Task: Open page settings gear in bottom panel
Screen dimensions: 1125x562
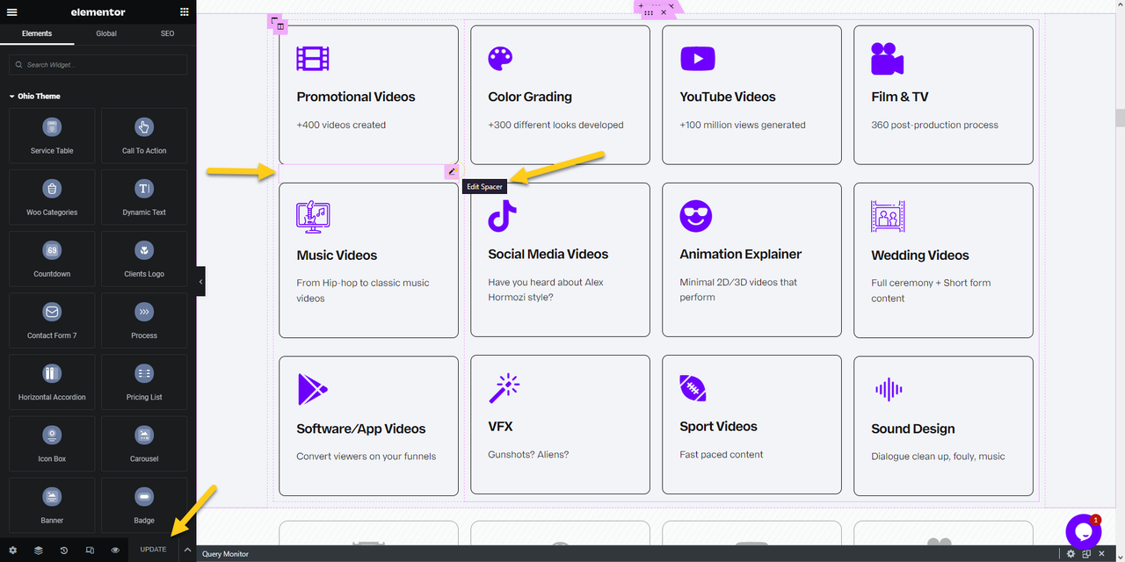Action: (12, 550)
